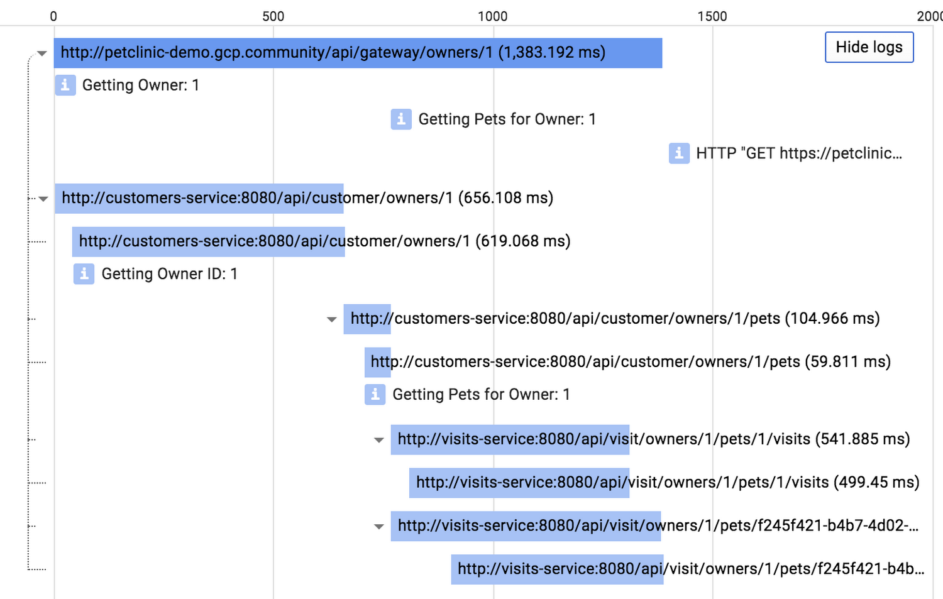This screenshot has width=943, height=599.
Task: Select customers-service owners/1/pets span bar (104.966 ms)
Action: click(x=367, y=319)
